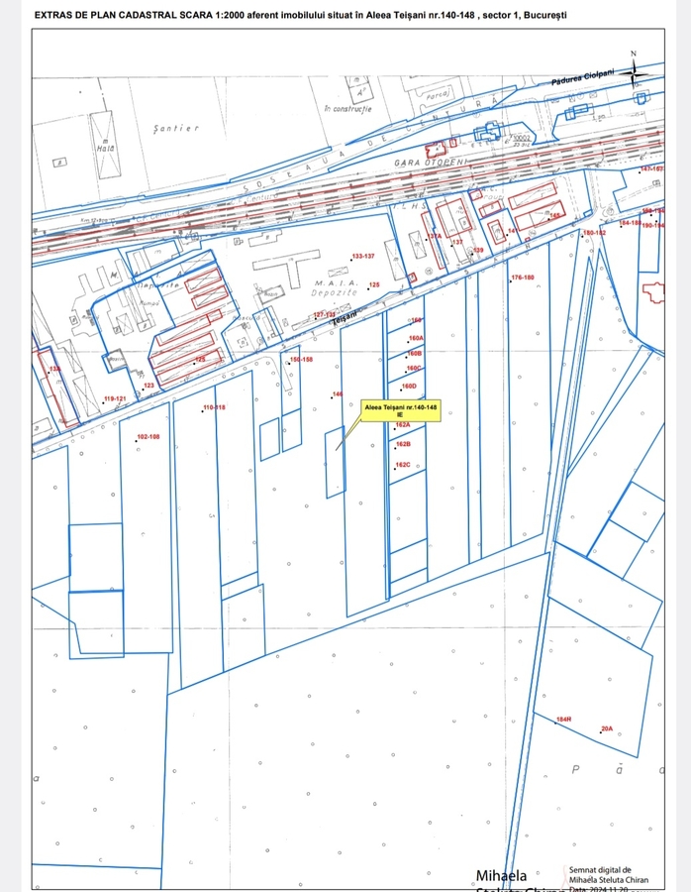
Task: Click the 'M.A.I.A. Depozite' label
Action: point(335,287)
